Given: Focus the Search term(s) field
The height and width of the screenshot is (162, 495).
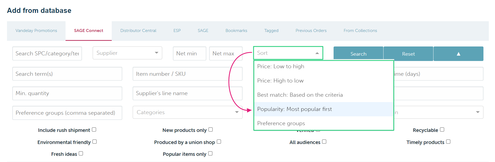Looking at the screenshot, I should (x=67, y=74).
